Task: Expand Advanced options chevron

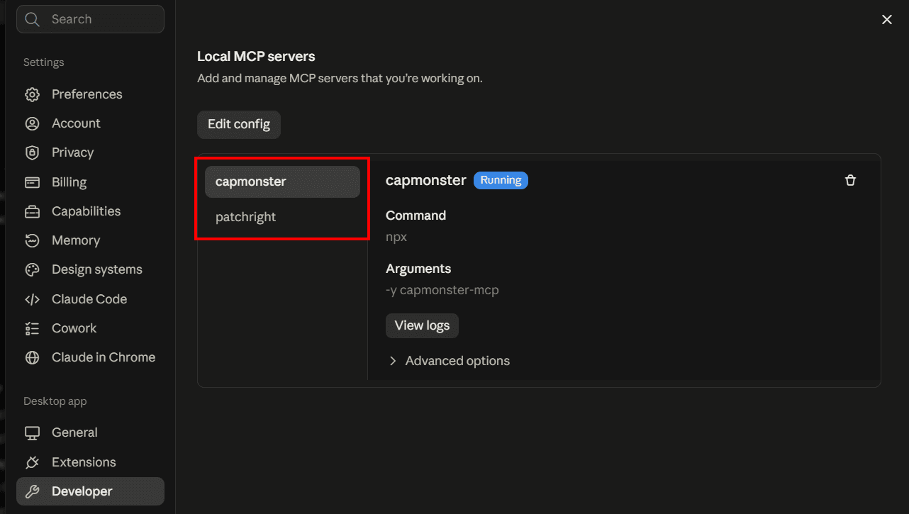Action: click(393, 361)
